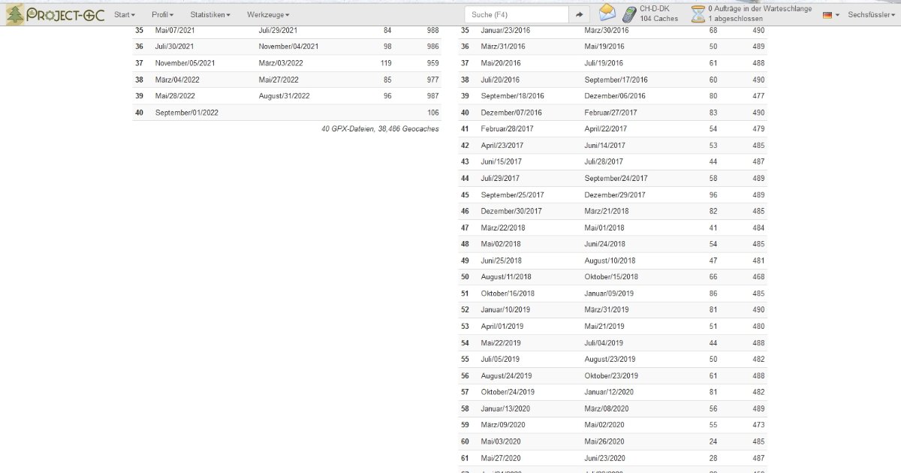Click the count 988
The width and height of the screenshot is (901, 473).
pos(432,30)
